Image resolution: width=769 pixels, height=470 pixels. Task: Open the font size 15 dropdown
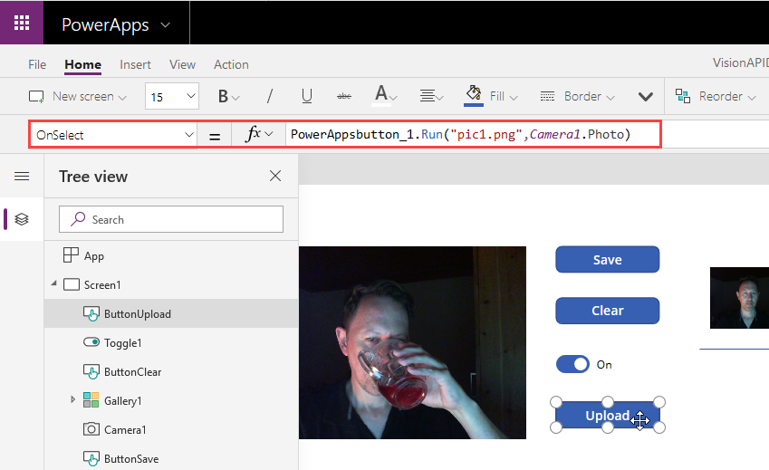tap(172, 96)
